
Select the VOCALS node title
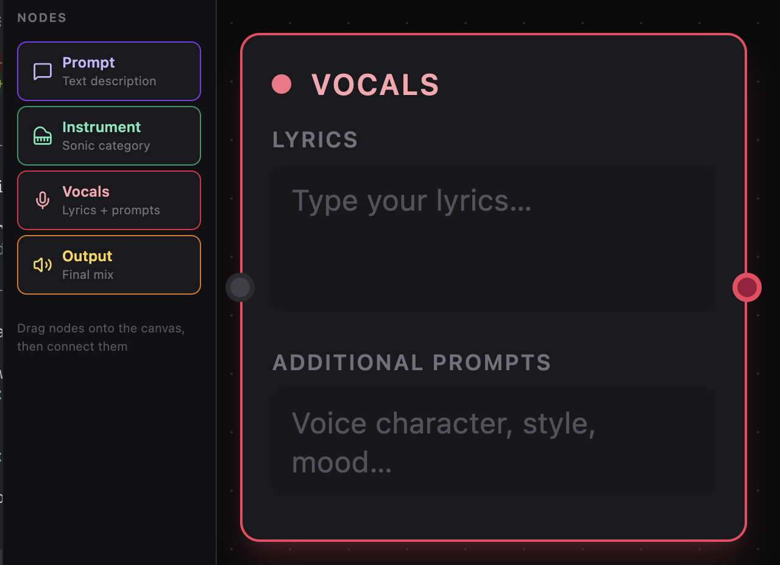(x=375, y=84)
